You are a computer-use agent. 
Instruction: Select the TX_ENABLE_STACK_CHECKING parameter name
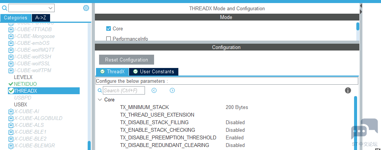[157, 130]
